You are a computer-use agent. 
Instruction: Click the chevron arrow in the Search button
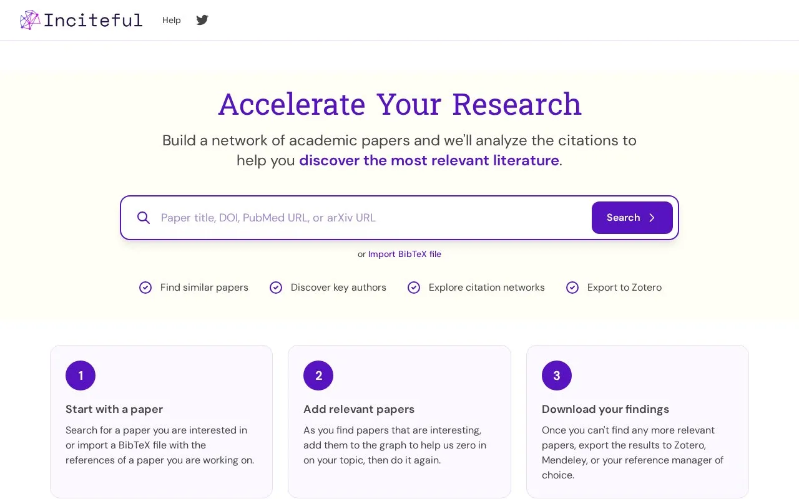pyautogui.click(x=652, y=218)
